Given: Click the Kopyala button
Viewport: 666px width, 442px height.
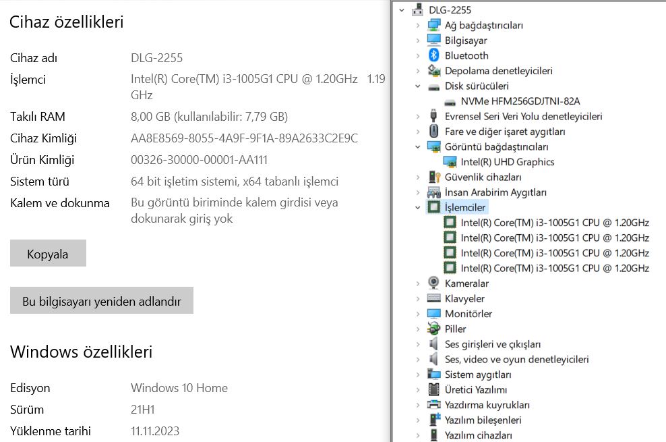Looking at the screenshot, I should (48, 253).
